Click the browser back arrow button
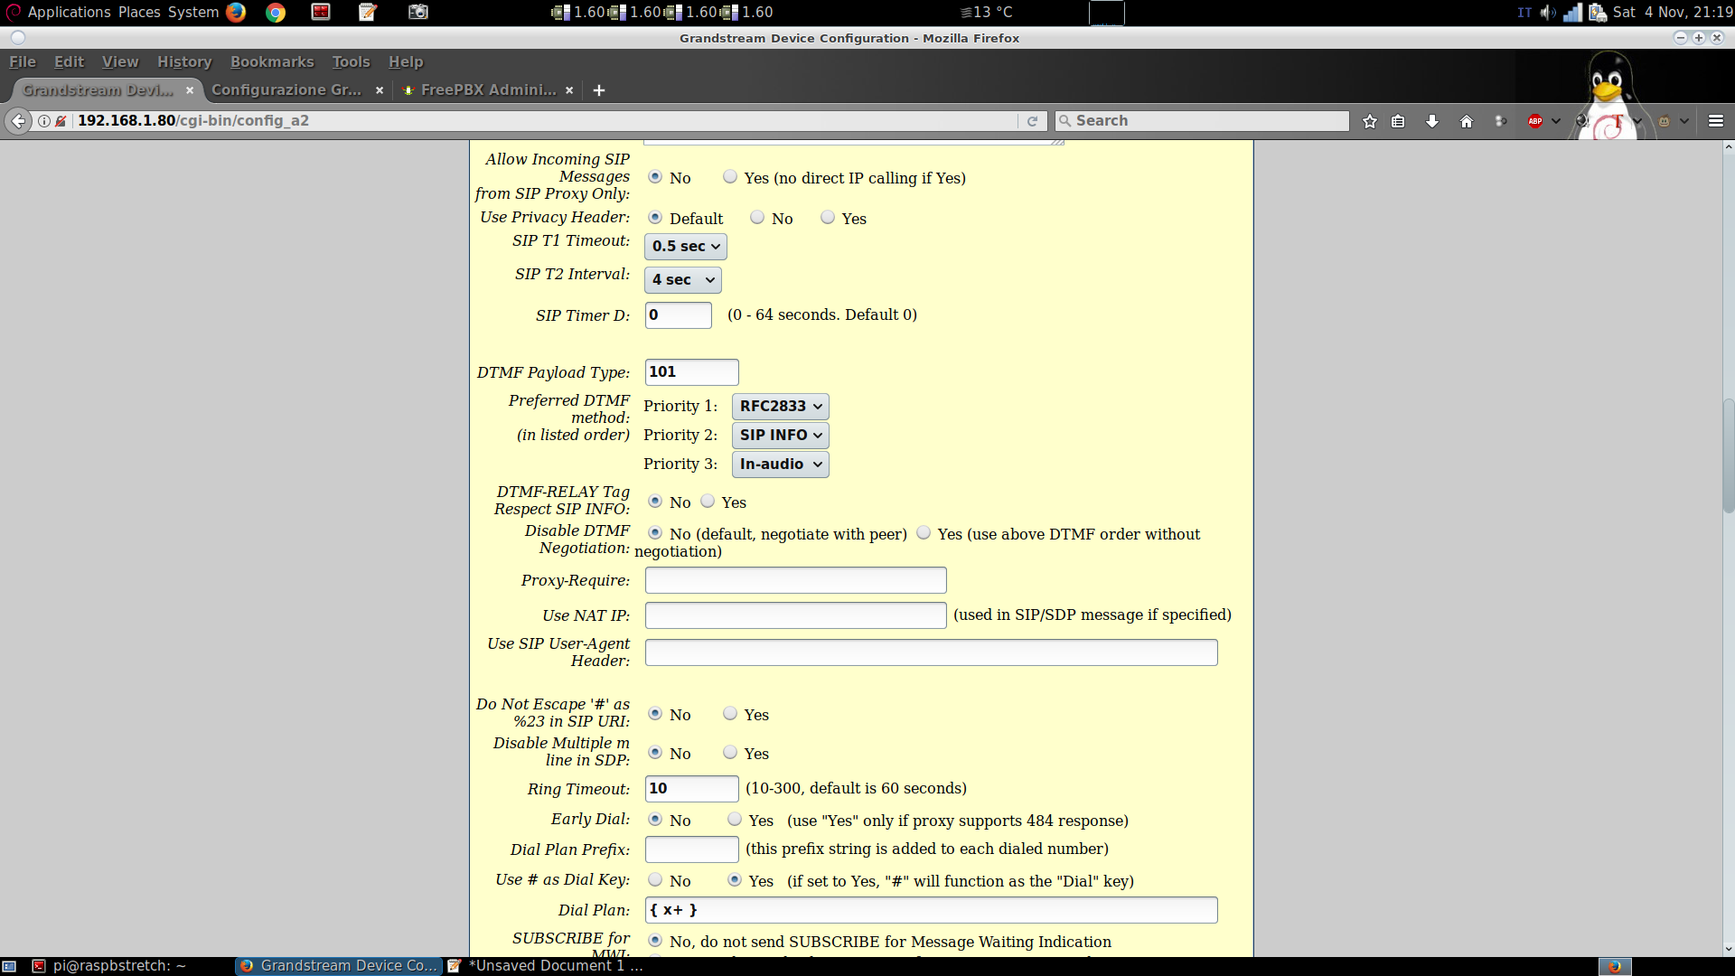Image resolution: width=1735 pixels, height=976 pixels. pyautogui.click(x=18, y=121)
